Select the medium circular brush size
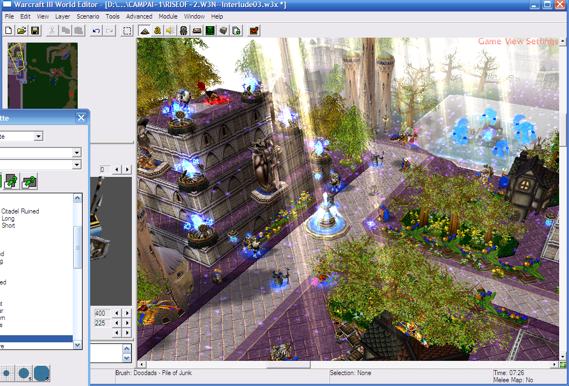The height and width of the screenshot is (386, 569). pos(24,373)
